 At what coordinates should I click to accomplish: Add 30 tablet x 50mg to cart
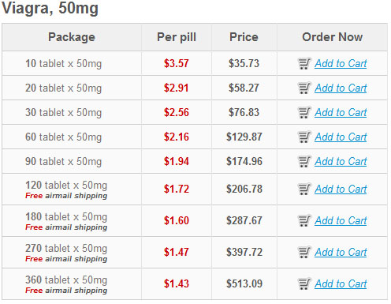pos(341,112)
